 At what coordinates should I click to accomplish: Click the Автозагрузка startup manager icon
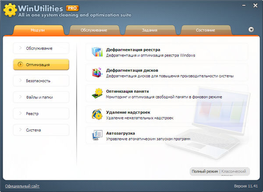[96, 136]
